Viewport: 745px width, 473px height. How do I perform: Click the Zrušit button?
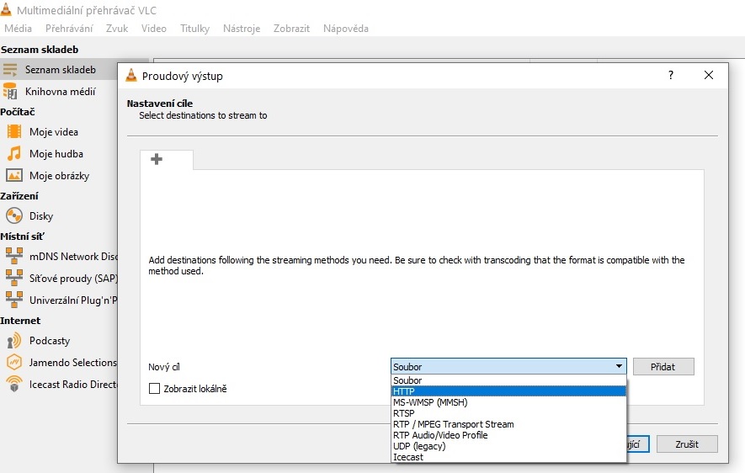pyautogui.click(x=687, y=444)
